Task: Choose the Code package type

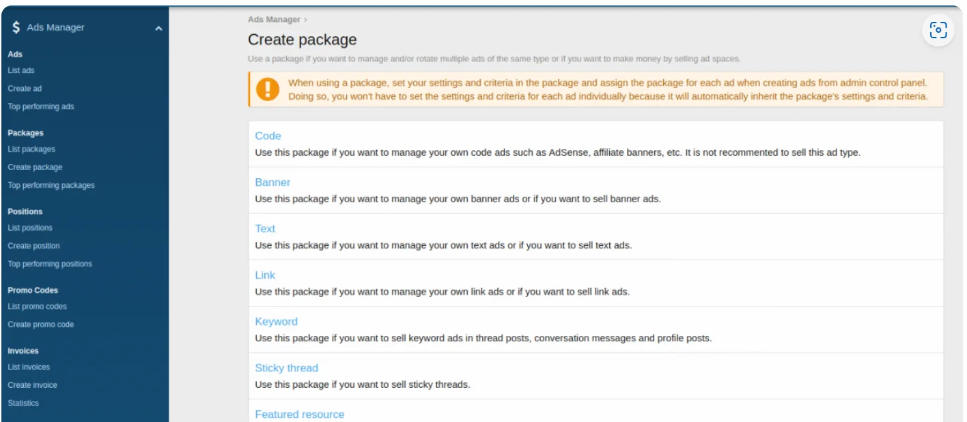Action: coord(268,136)
